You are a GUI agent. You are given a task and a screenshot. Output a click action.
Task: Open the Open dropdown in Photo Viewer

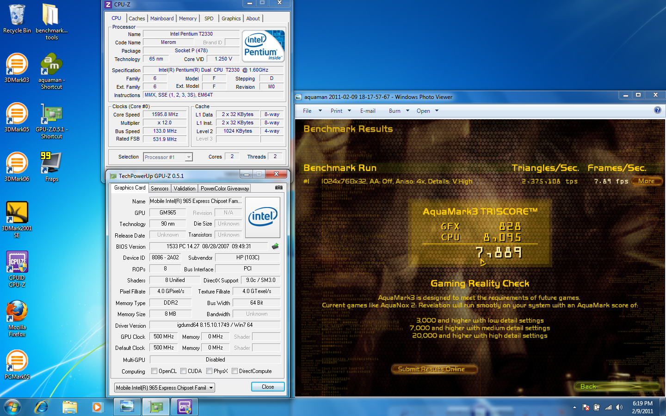tap(427, 111)
